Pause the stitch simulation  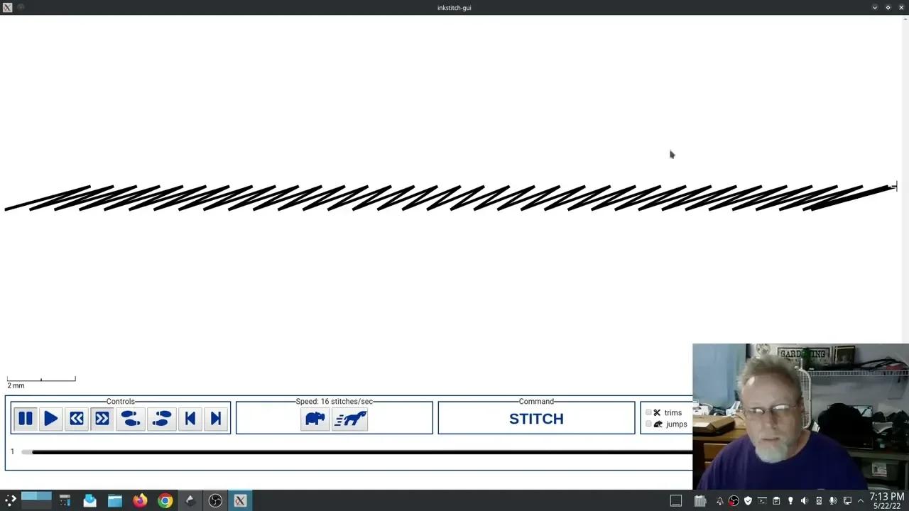click(25, 419)
